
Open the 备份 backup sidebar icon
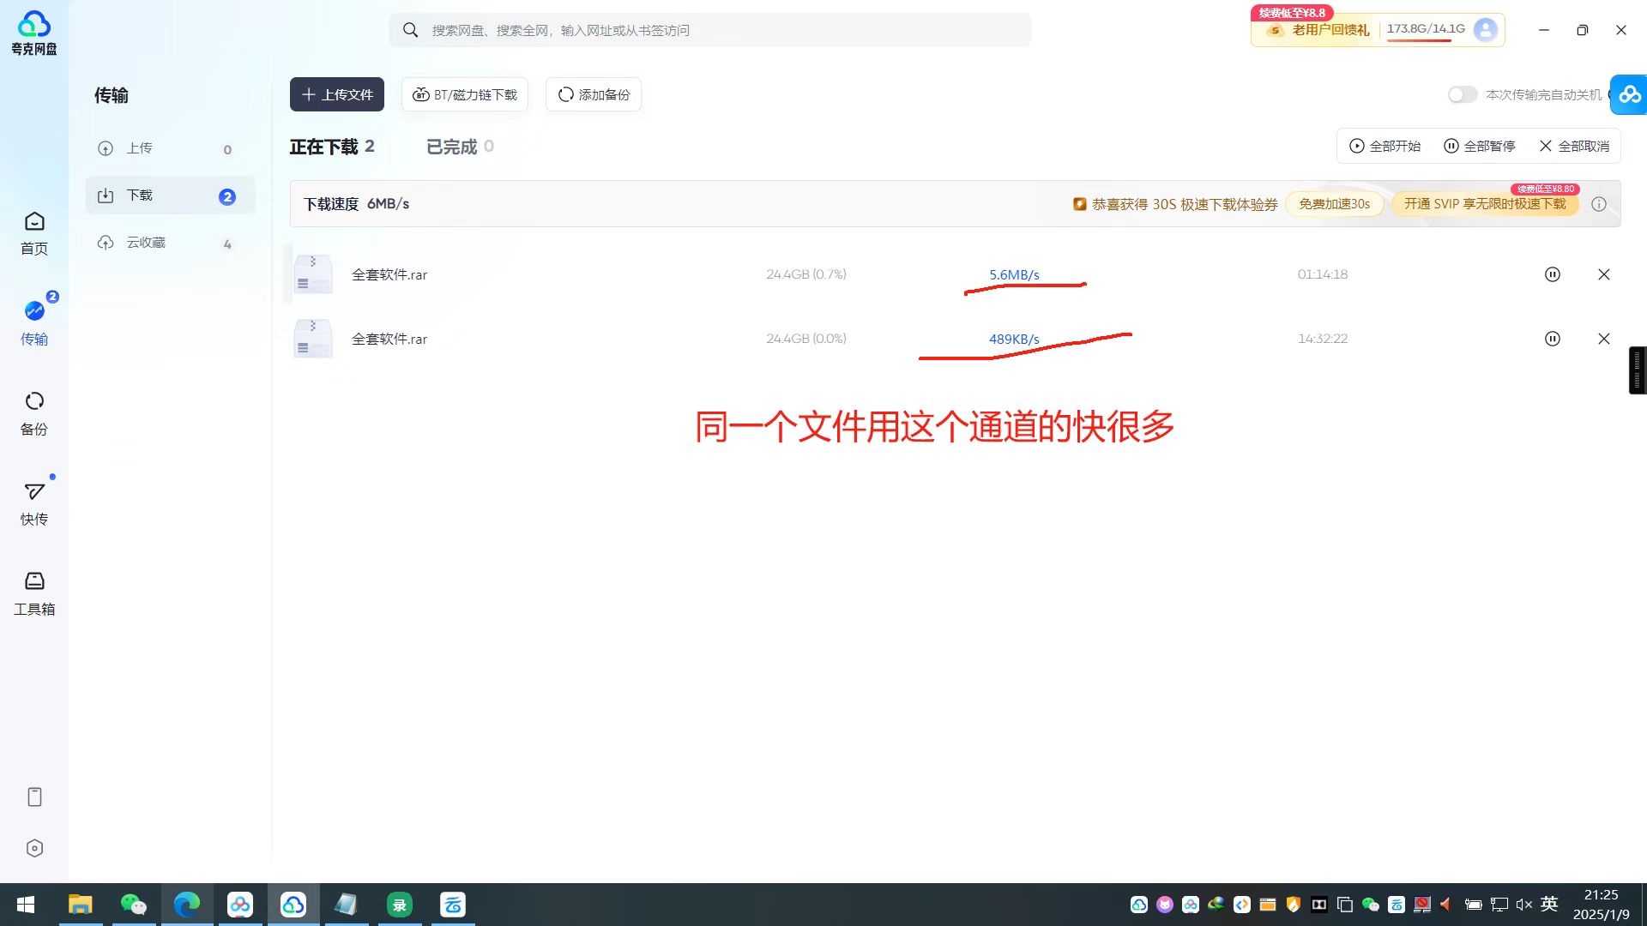(34, 412)
